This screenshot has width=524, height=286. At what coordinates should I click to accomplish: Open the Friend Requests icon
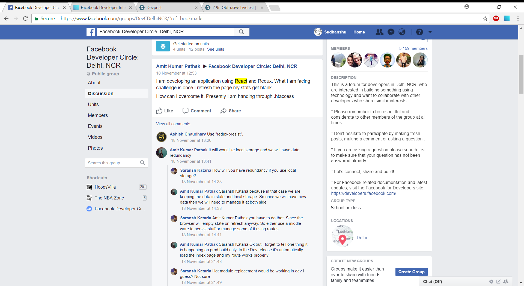[x=379, y=32]
